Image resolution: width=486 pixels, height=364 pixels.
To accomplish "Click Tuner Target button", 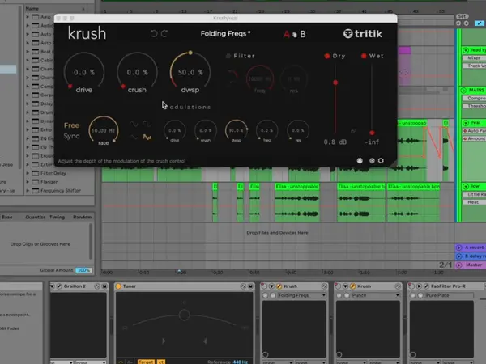I will click(x=146, y=362).
